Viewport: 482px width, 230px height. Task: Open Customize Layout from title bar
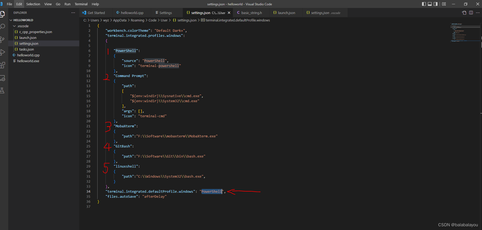(x=444, y=4)
